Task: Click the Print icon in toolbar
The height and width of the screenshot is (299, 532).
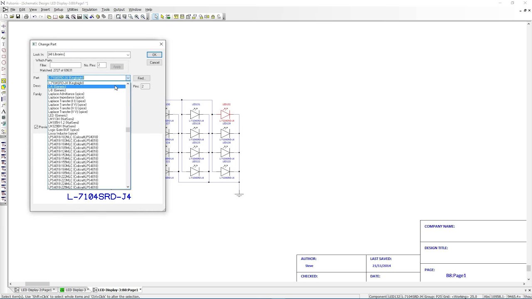Action: point(26,17)
